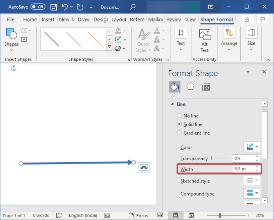The width and height of the screenshot is (274, 220).
Task: Click the zoom slider handle in status bar
Action: (220, 215)
